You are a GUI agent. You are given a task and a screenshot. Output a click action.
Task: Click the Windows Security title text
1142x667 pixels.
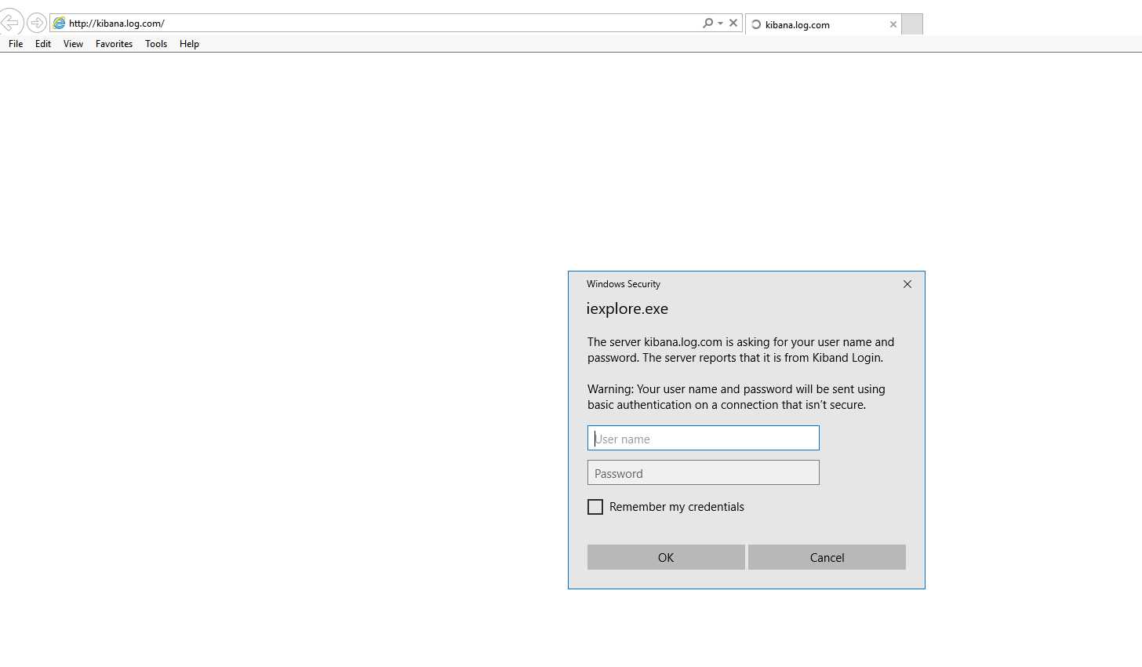[x=624, y=284]
